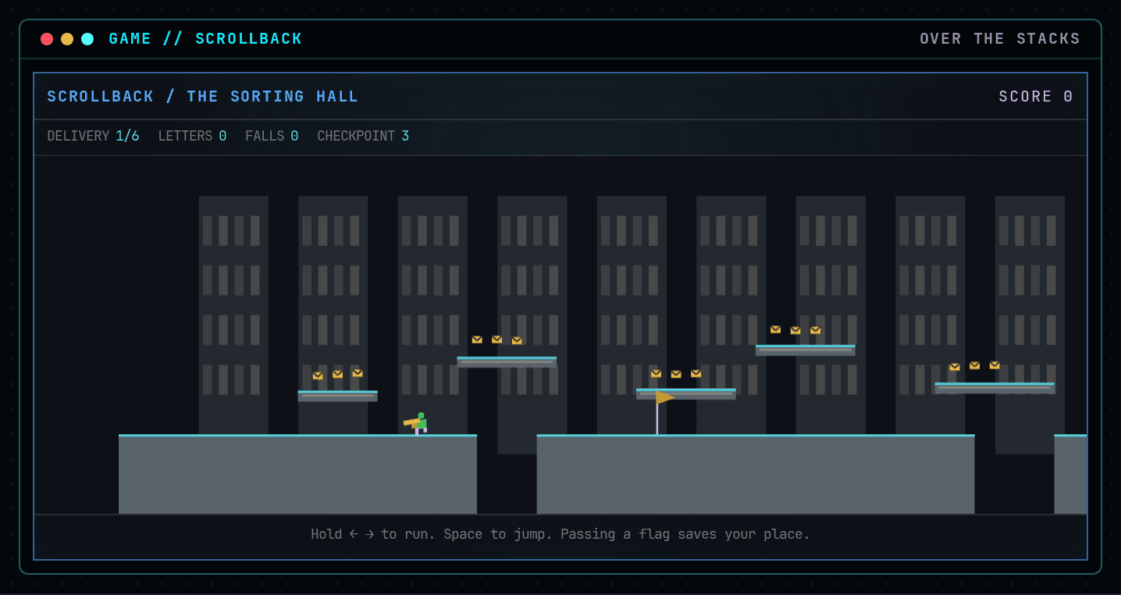Viewport: 1121px width, 595px height.
Task: Pick the right envelope above the checkpoint flag platform
Action: [696, 373]
